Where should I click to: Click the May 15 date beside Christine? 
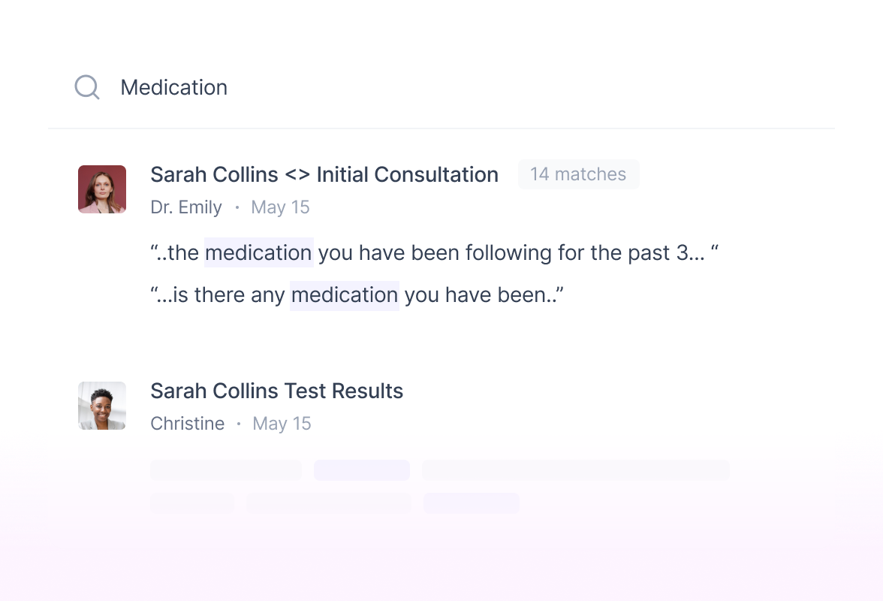282,424
